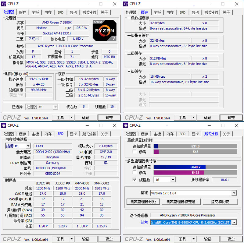Click 工具 button in SPD window

coord(60,239)
